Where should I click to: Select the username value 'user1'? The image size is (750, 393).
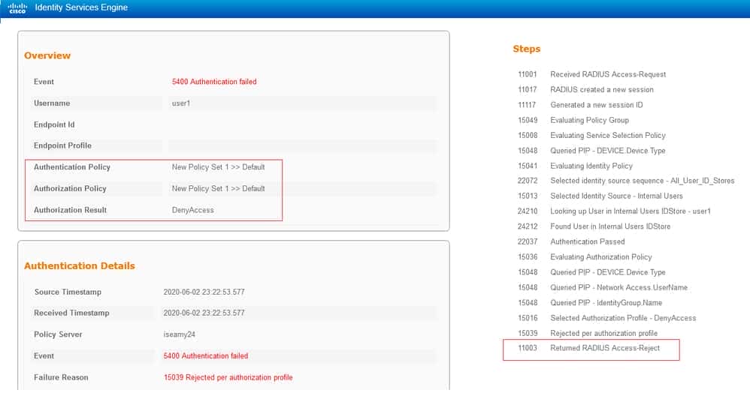click(181, 103)
